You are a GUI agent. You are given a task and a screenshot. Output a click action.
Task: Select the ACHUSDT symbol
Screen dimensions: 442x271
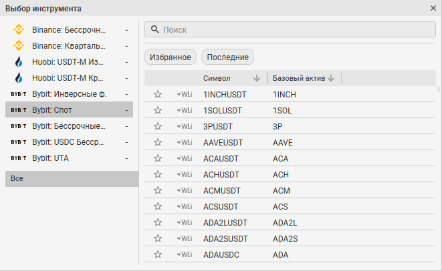pos(221,175)
